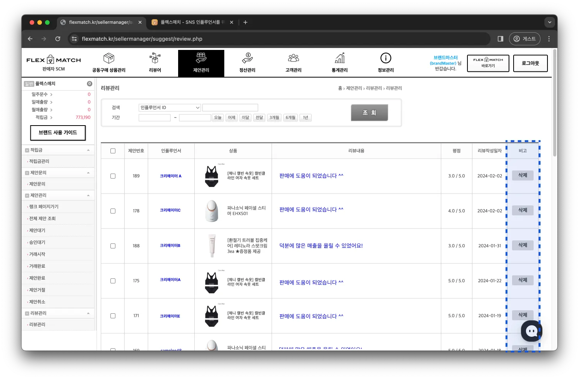Screen dimensions: 579x379
Task: Open 거래완료 in sidebar
Action: [x=37, y=266]
